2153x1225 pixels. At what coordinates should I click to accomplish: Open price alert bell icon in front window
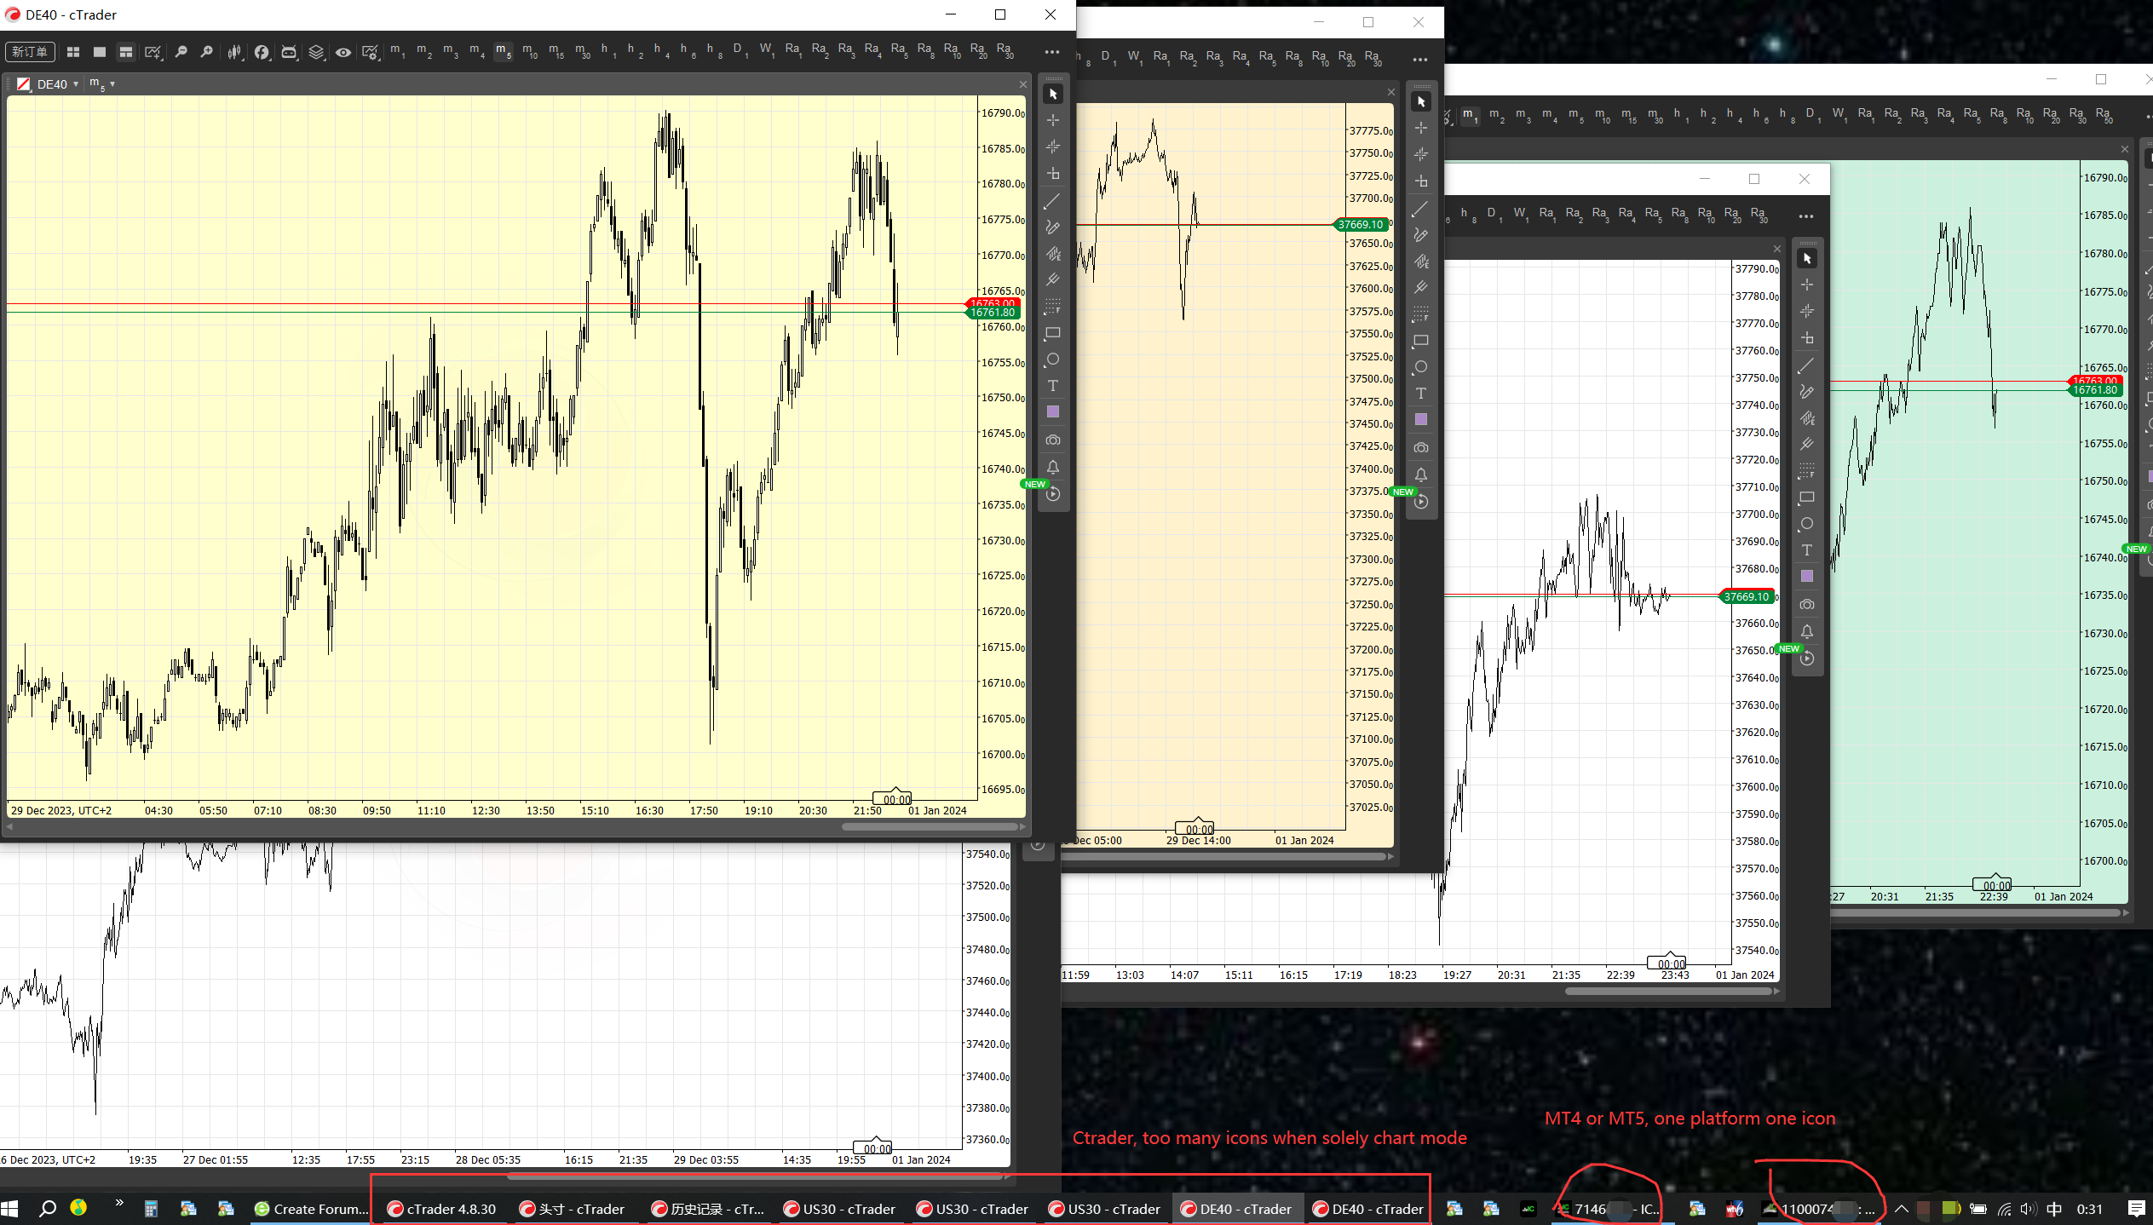click(x=1053, y=467)
